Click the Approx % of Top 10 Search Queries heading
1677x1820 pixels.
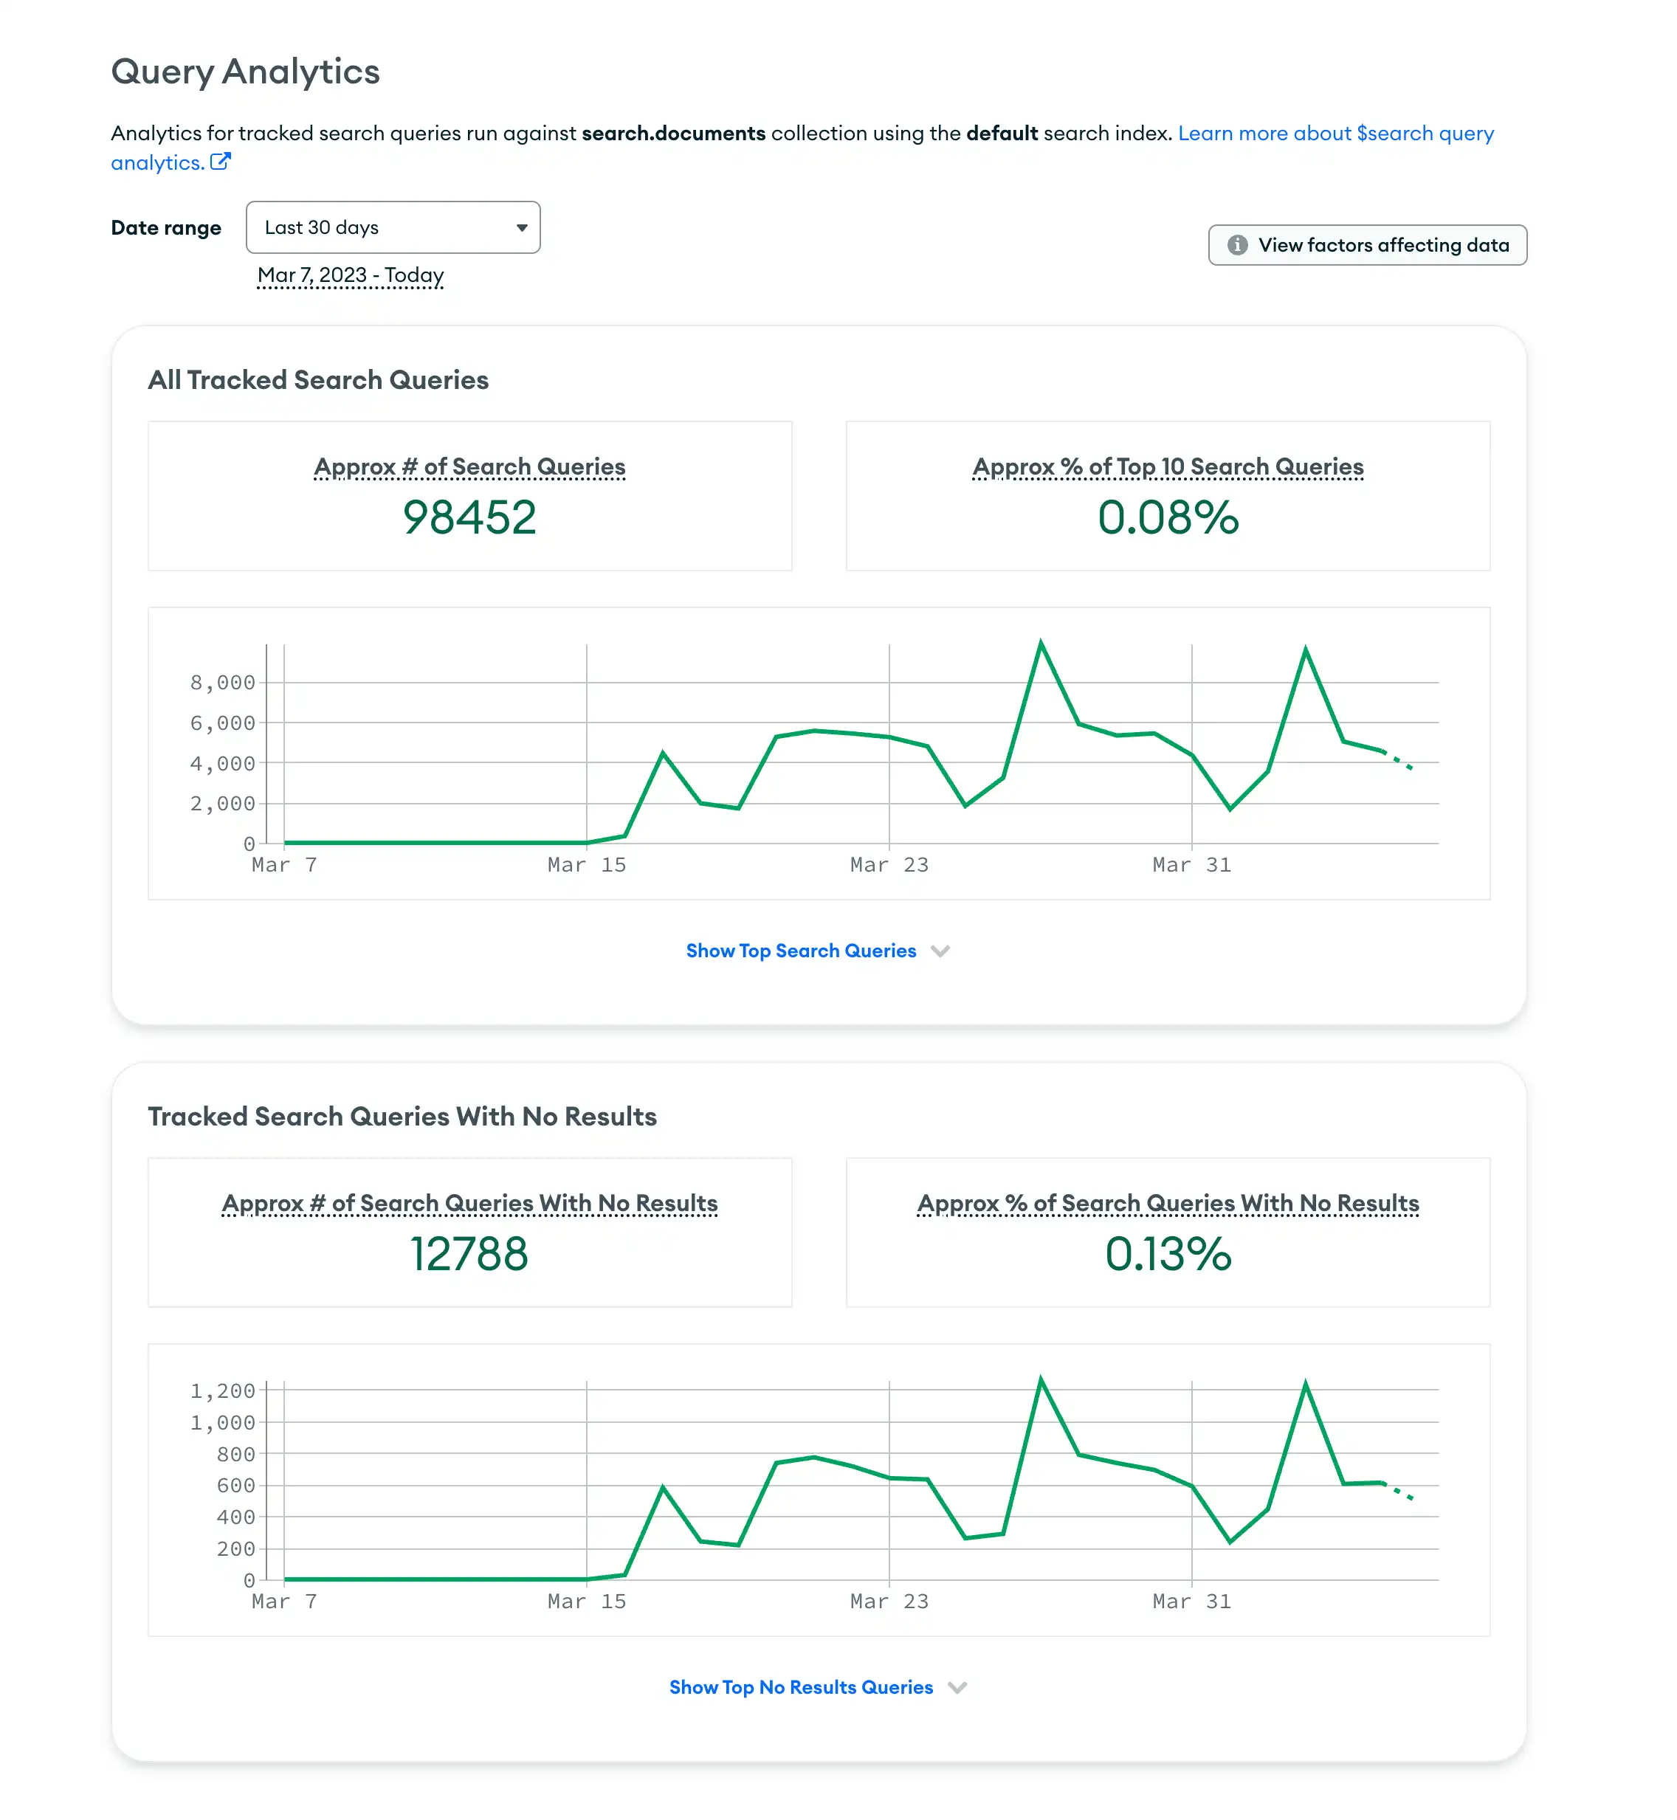click(1167, 466)
